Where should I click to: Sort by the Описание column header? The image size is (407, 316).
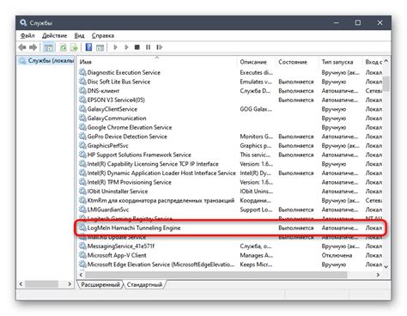click(256, 62)
